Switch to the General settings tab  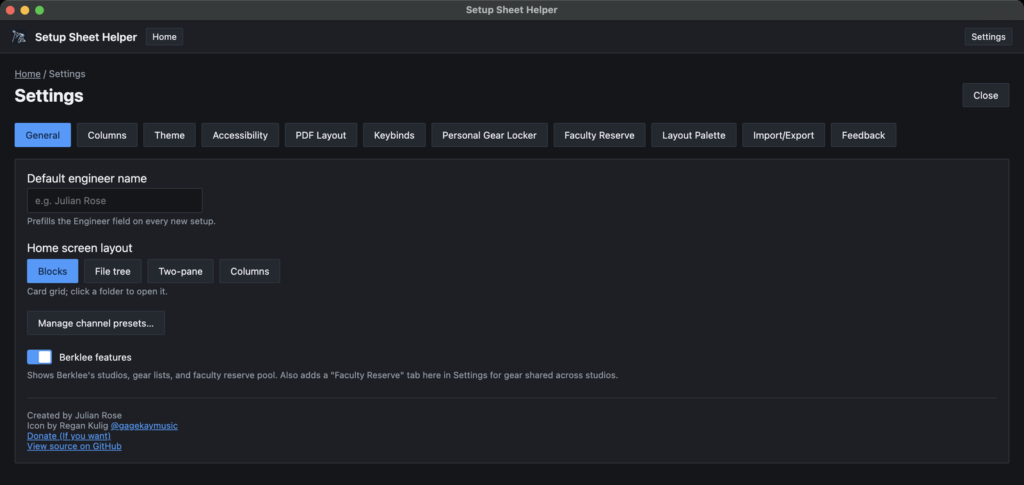point(43,135)
